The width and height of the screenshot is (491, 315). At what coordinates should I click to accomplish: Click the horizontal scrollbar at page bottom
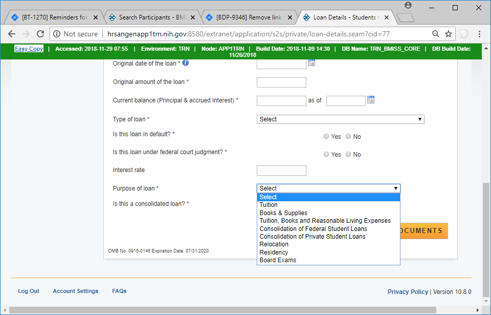240,310
